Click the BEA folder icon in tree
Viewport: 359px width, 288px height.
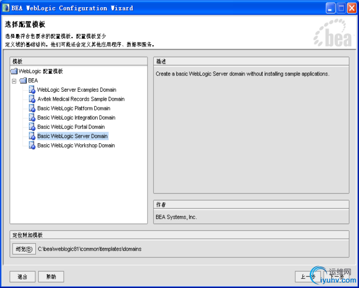(x=23, y=80)
